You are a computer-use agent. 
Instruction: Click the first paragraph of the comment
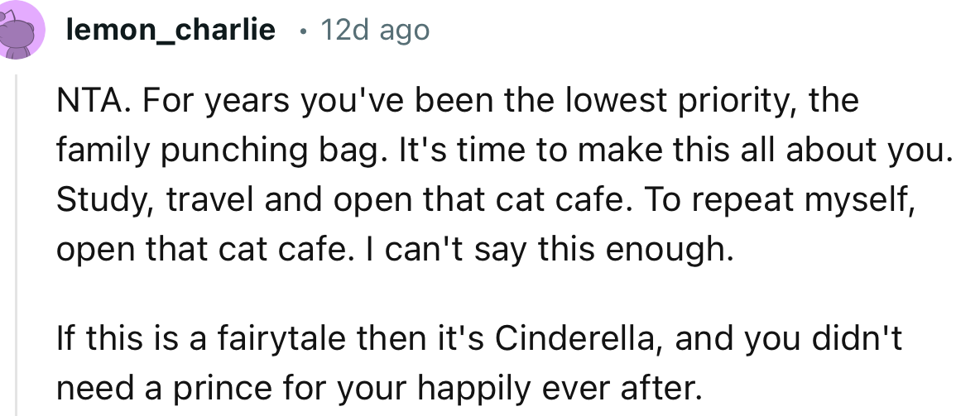tap(497, 175)
